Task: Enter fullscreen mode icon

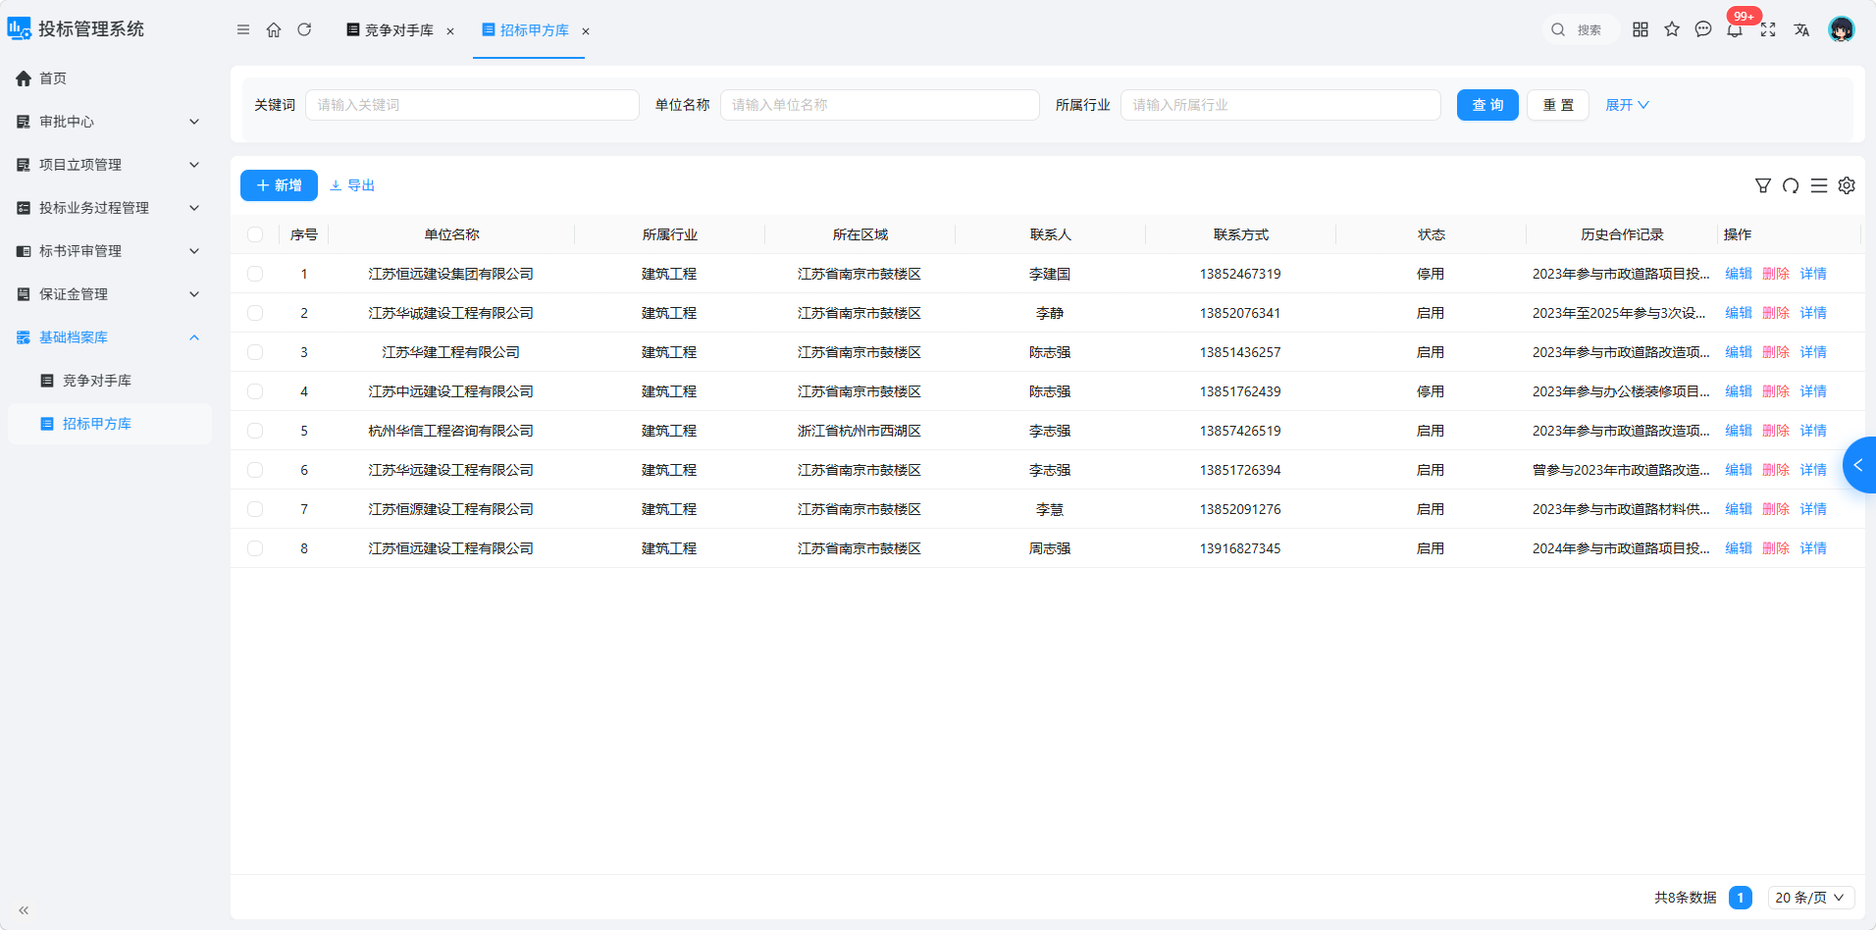Action: coord(1768,29)
